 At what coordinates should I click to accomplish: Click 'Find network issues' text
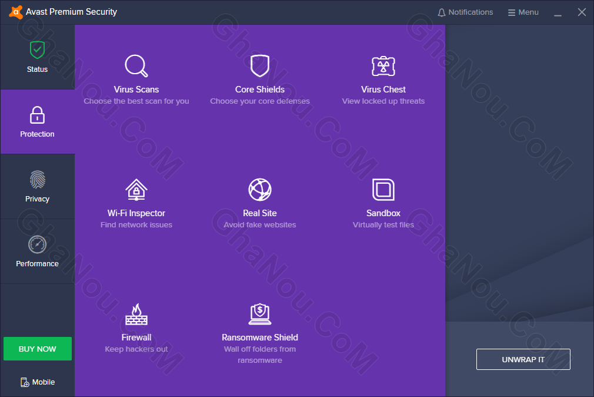(136, 225)
